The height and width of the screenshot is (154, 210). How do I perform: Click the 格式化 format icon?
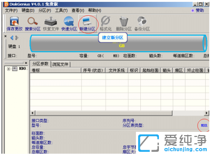point(106,24)
